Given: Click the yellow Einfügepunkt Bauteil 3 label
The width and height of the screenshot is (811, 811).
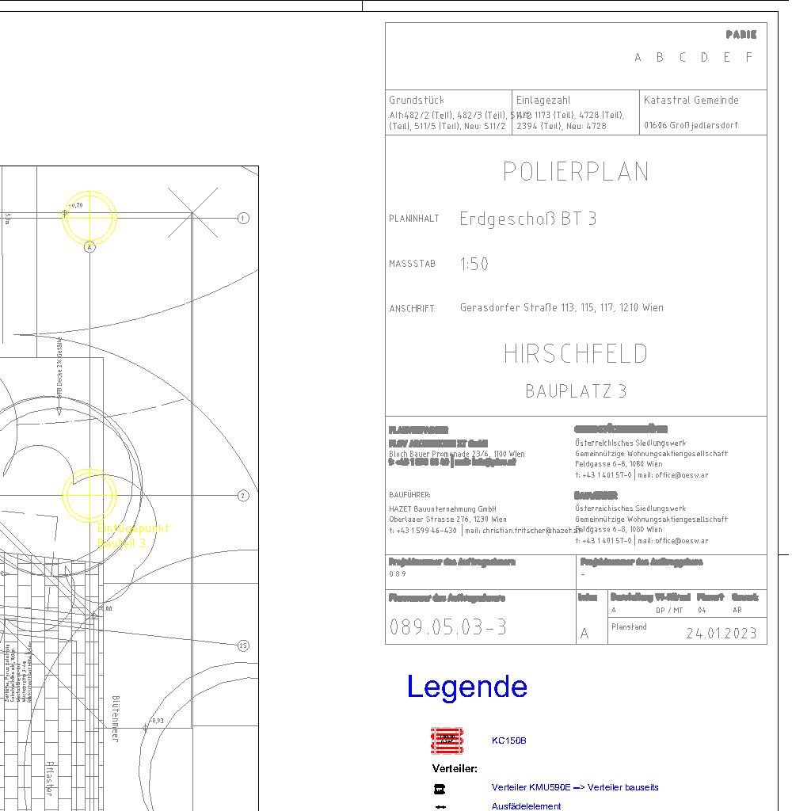Looking at the screenshot, I should 132,536.
